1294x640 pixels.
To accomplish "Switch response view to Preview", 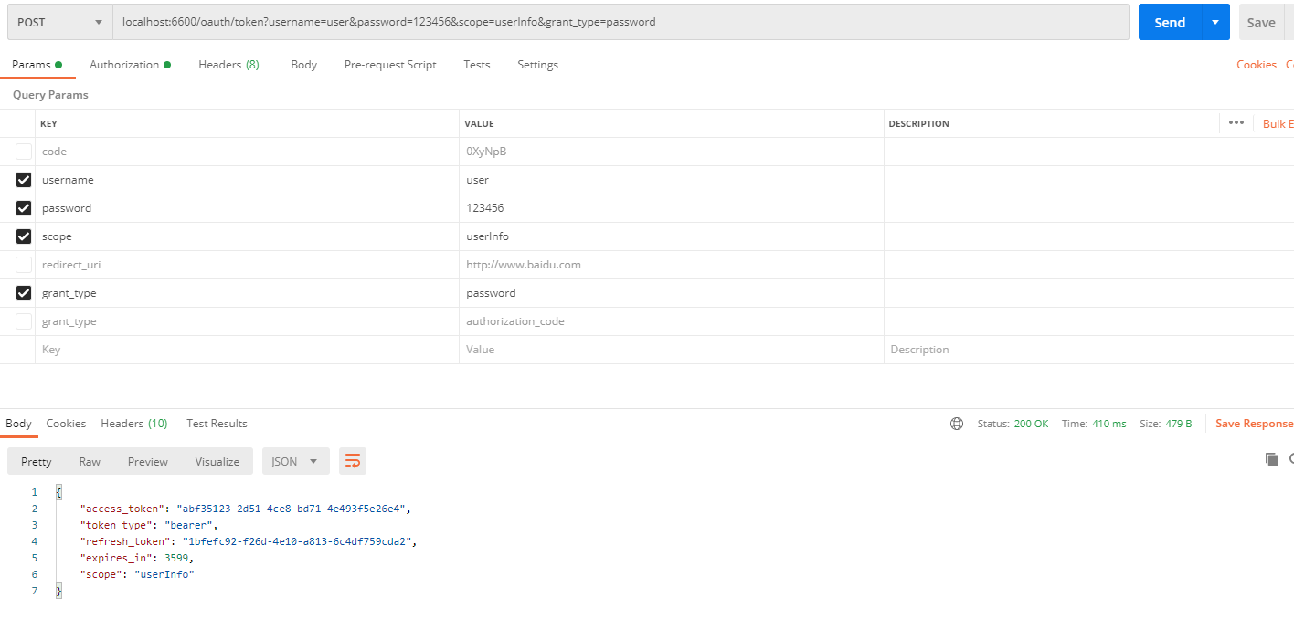I will pyautogui.click(x=148, y=461).
